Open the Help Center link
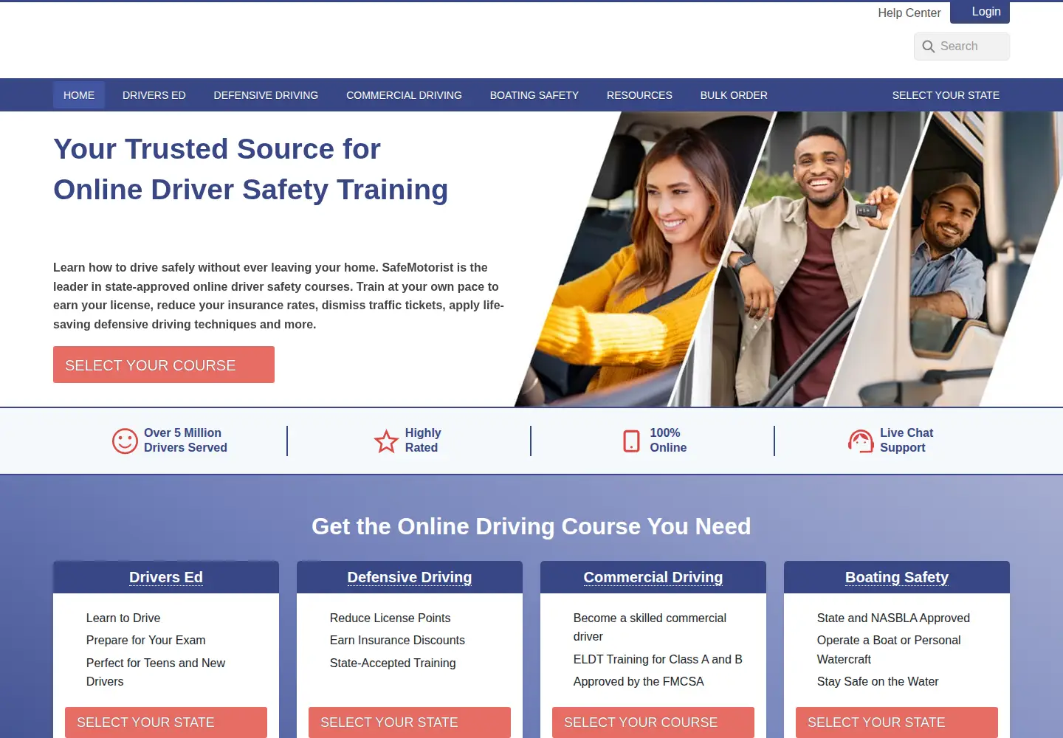Screen dimensions: 1063x738 pos(909,13)
